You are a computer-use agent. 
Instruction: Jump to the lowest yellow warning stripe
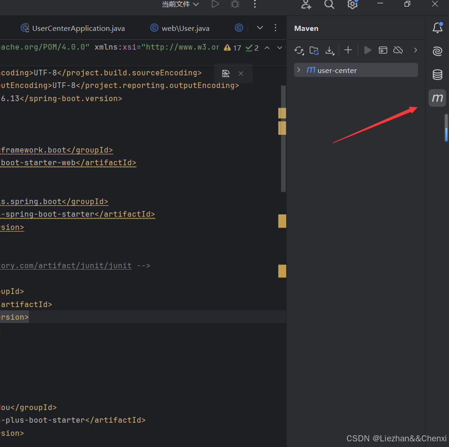point(282,271)
